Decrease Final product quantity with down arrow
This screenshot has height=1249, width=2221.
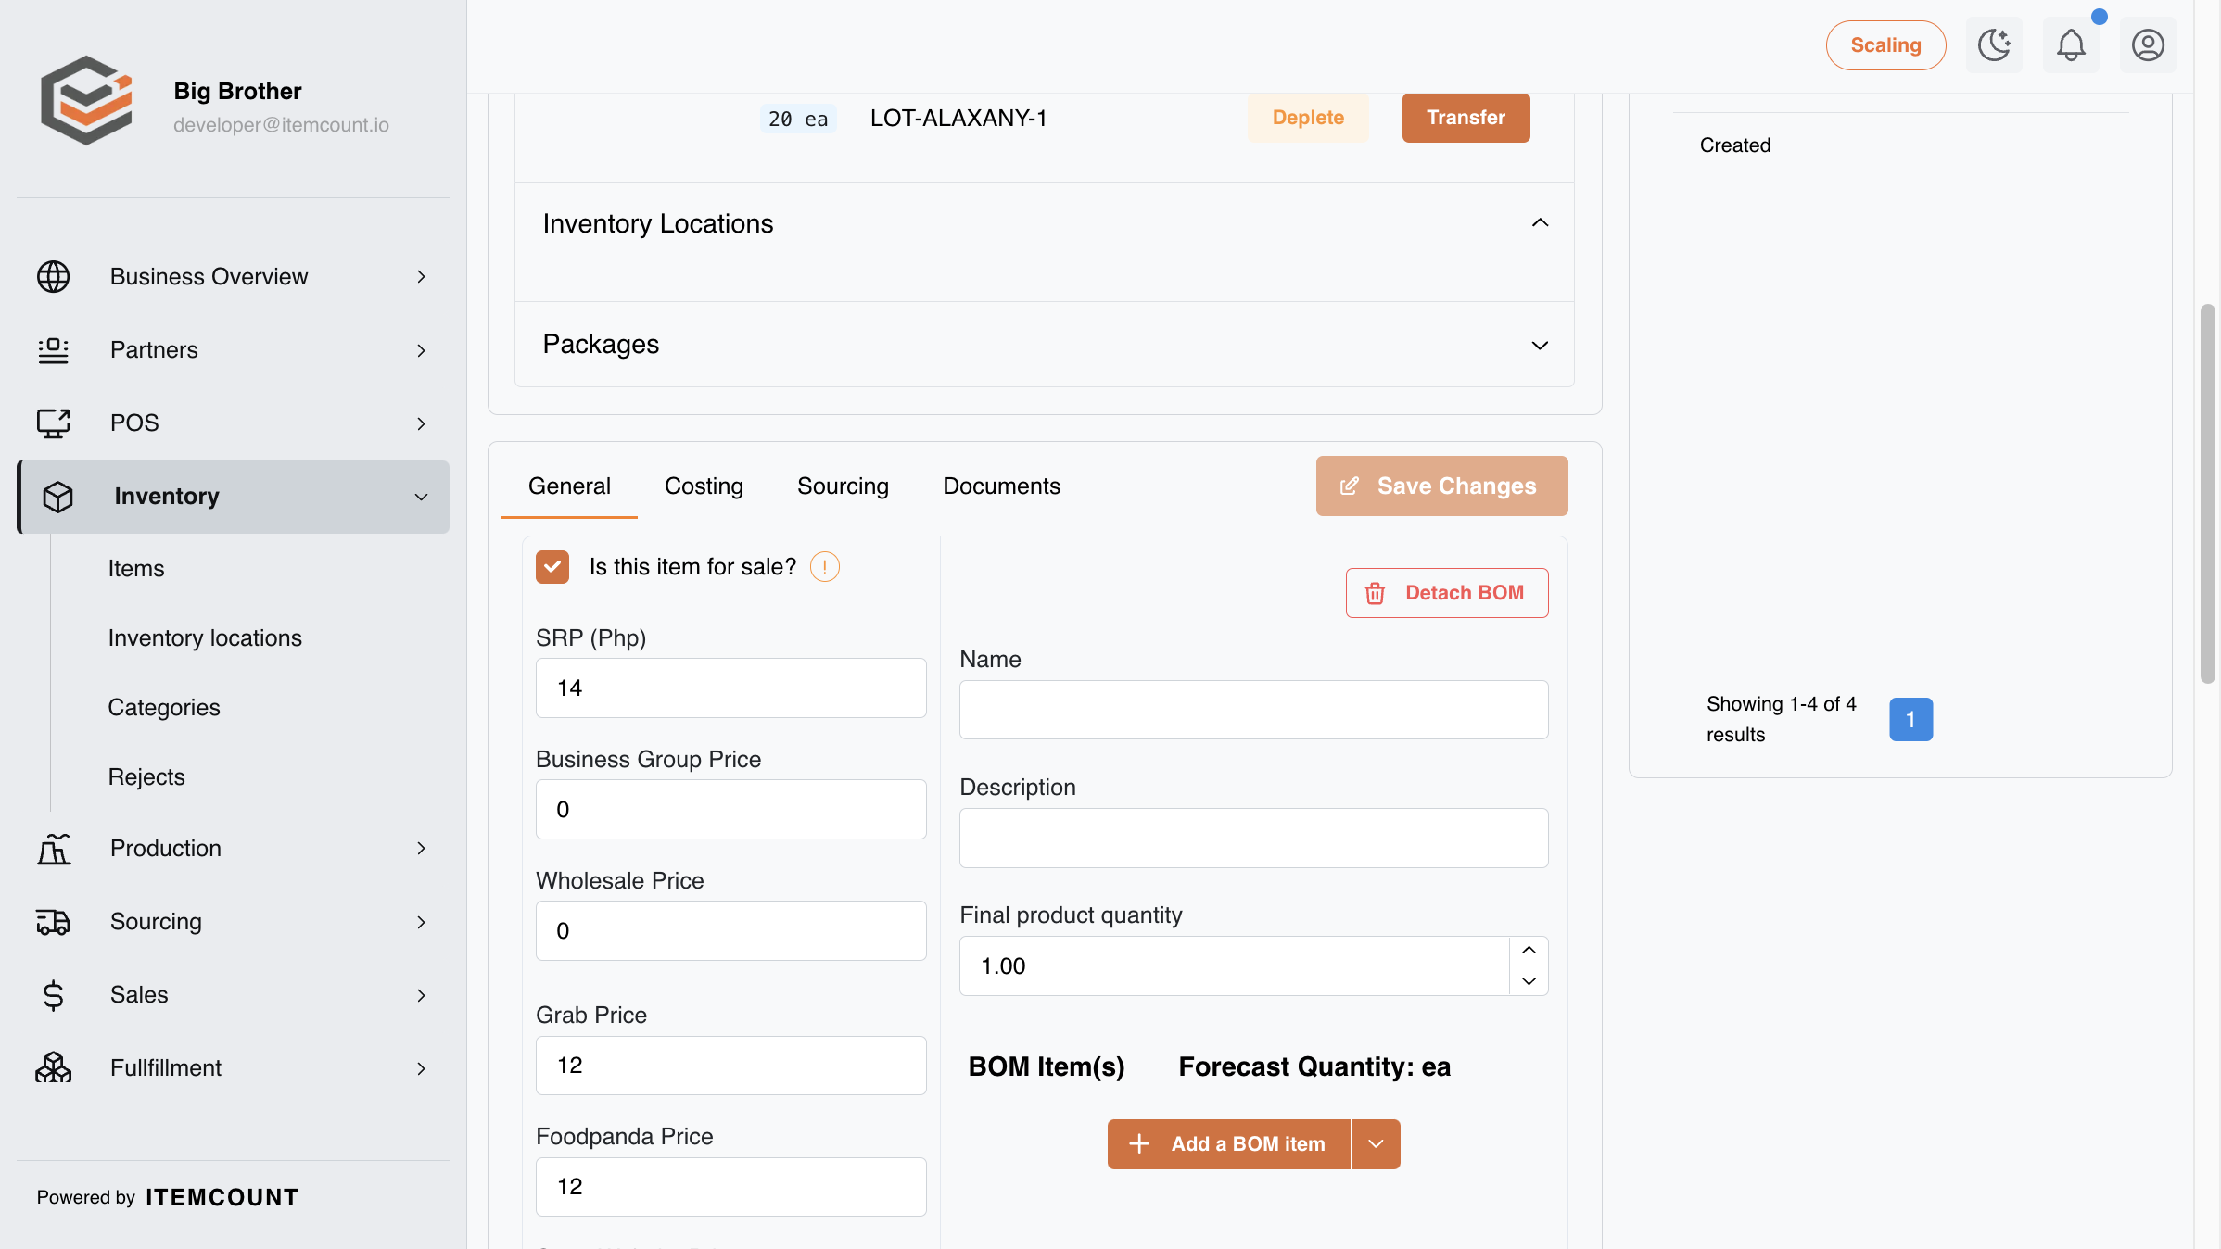point(1529,980)
